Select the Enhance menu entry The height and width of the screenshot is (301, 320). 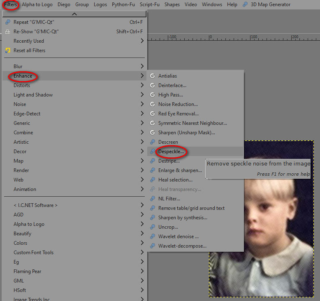pos(74,76)
